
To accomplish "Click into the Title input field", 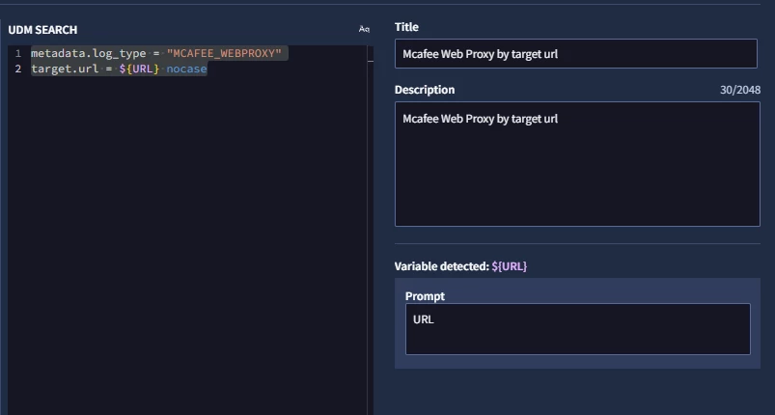I will (576, 53).
